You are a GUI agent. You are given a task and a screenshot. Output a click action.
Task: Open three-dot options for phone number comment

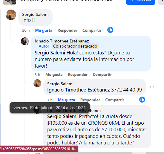(x=152, y=87)
